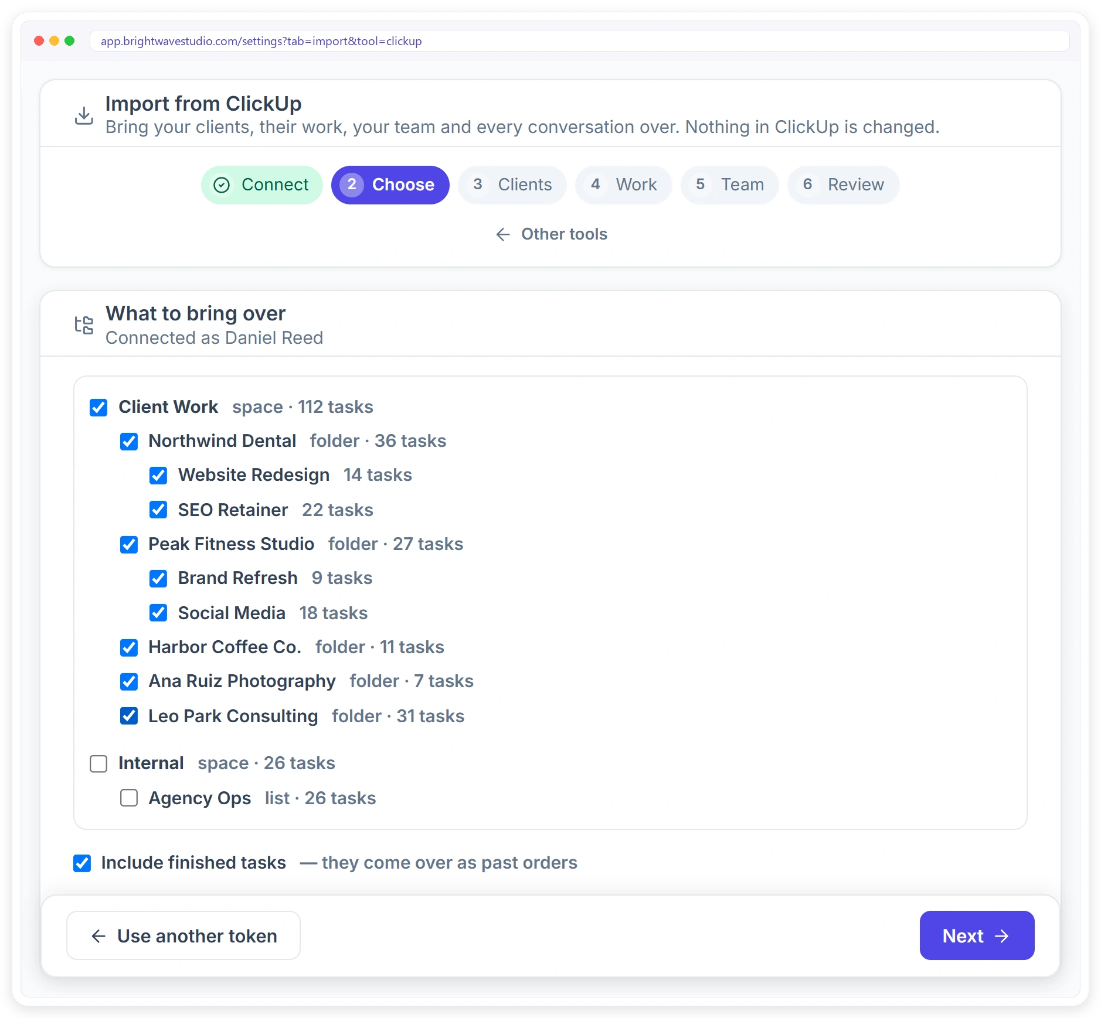The image size is (1101, 1018).
Task: Click the Use another token button
Action: point(183,935)
